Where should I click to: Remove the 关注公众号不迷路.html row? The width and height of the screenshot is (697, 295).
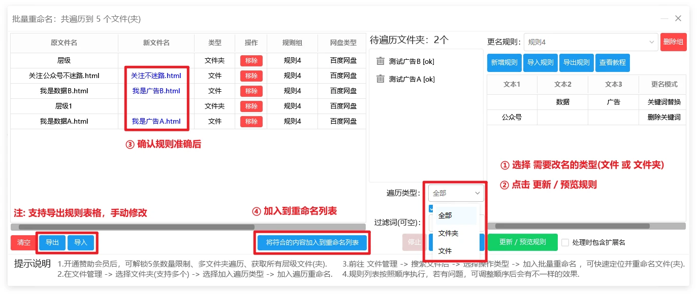point(251,76)
